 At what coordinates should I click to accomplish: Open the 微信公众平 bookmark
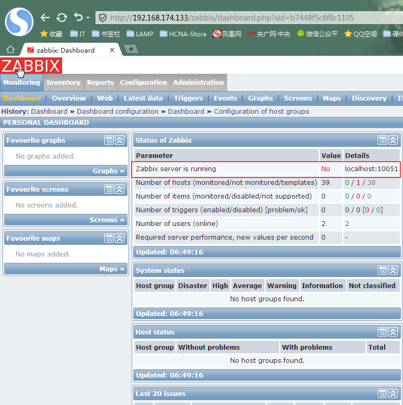pyautogui.click(x=317, y=34)
